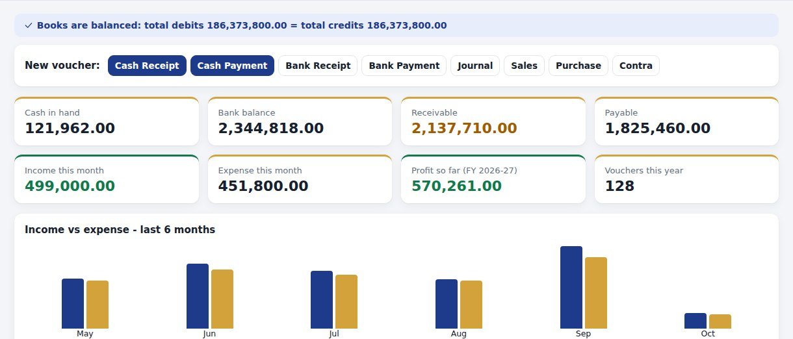Select the Oct income bar
Viewport: 793px width, 339px height.
coord(695,321)
